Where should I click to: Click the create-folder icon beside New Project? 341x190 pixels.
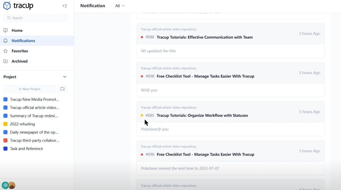point(62,89)
